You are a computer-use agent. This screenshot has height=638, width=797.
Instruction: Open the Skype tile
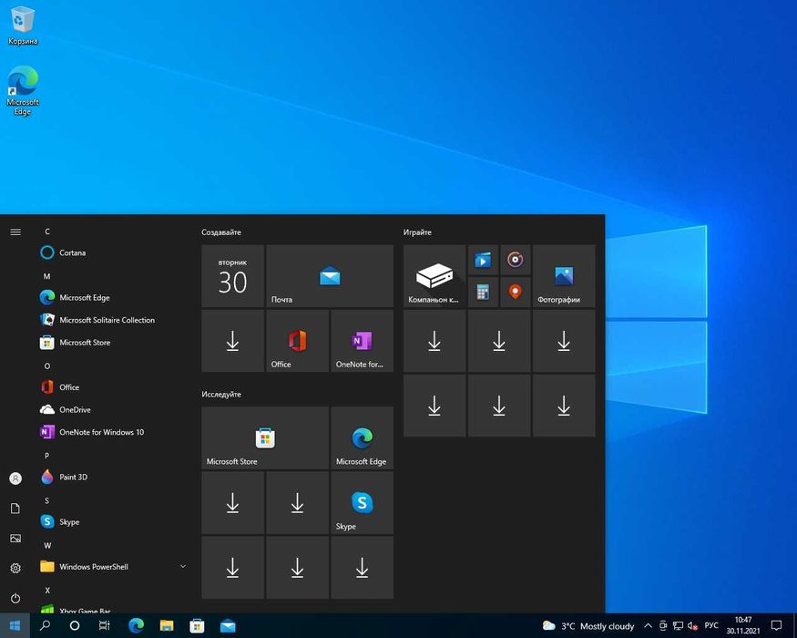362,503
